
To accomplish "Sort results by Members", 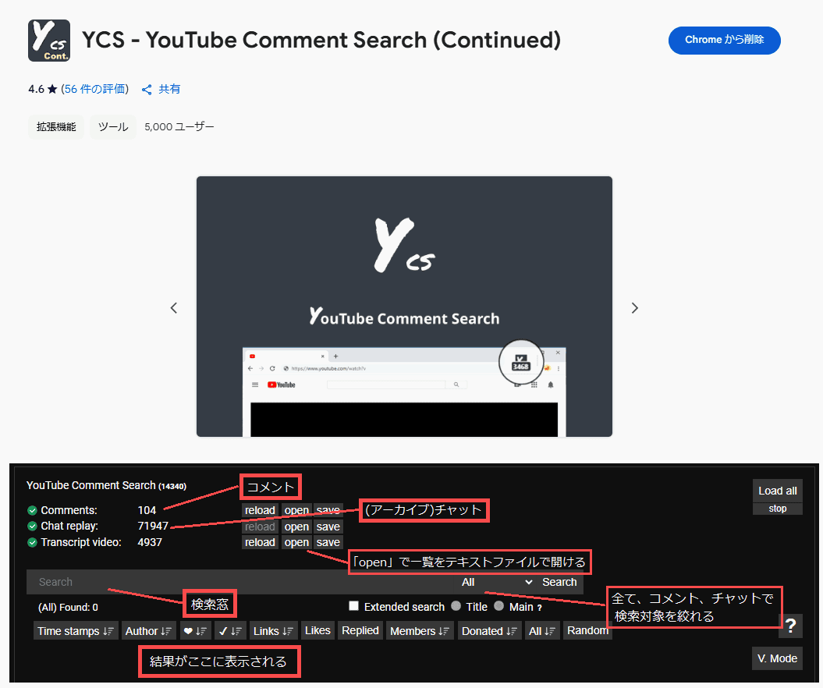I will pyautogui.click(x=420, y=631).
